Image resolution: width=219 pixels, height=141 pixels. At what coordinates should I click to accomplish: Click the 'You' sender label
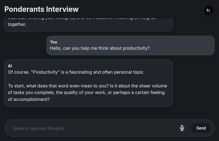(x=53, y=42)
